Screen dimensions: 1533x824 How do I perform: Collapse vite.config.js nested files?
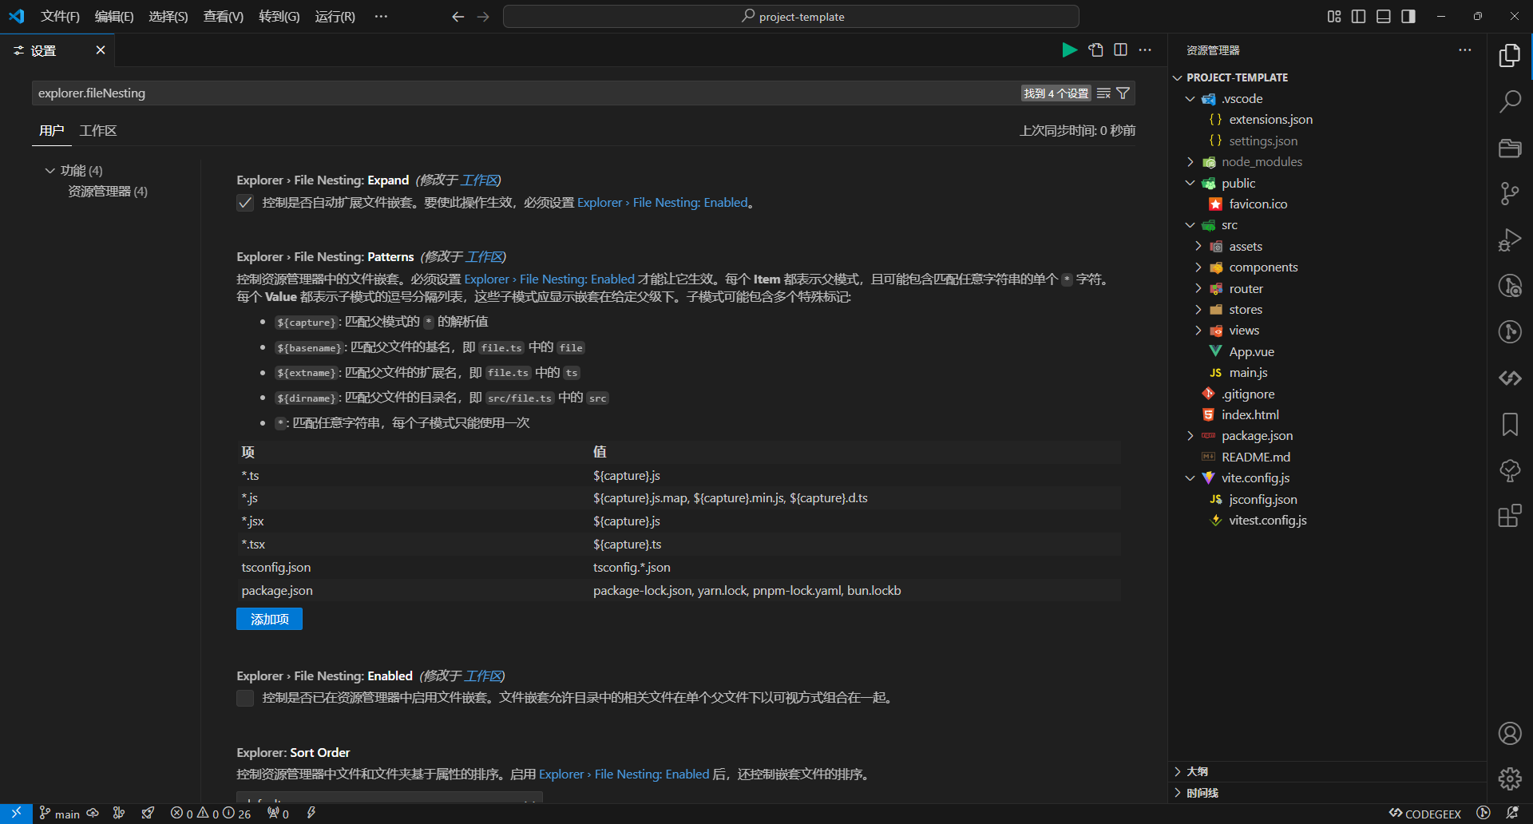(1190, 478)
